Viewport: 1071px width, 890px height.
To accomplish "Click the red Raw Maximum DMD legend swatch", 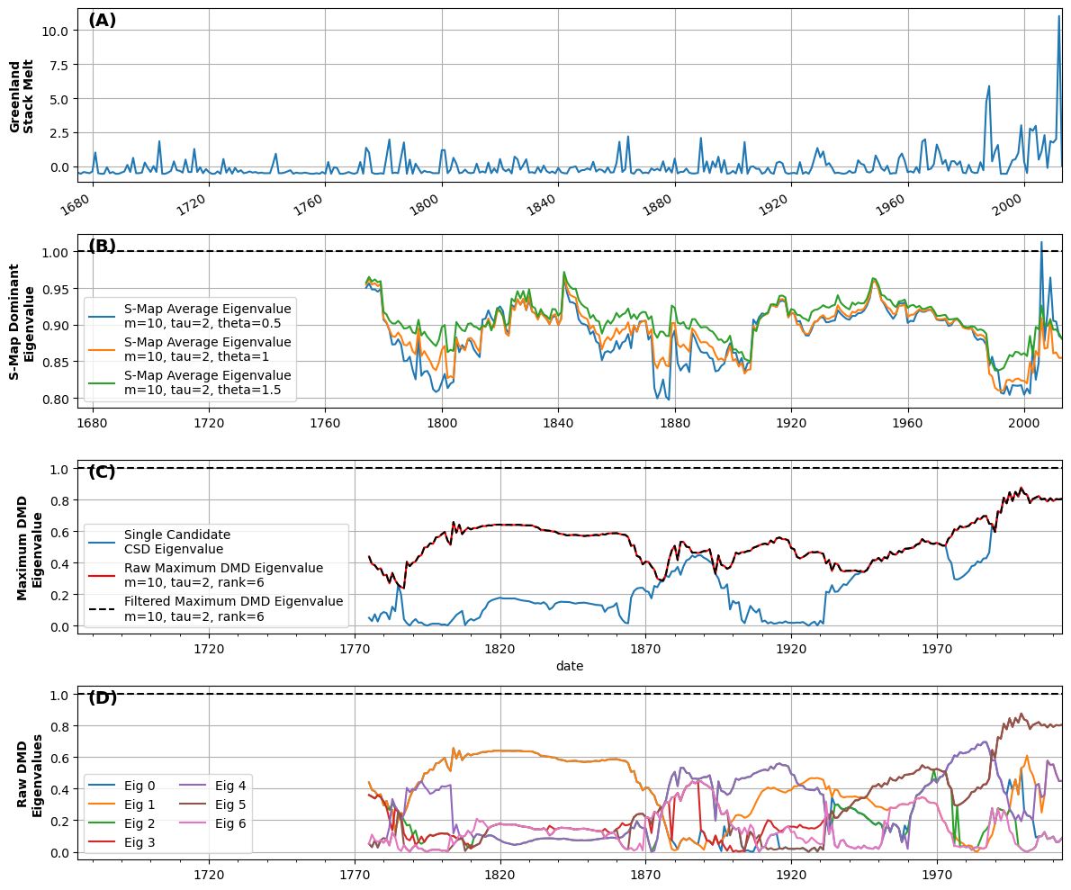I will click(102, 575).
